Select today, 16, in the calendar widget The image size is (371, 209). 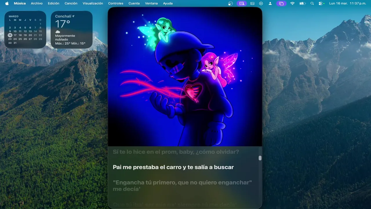click(10, 35)
